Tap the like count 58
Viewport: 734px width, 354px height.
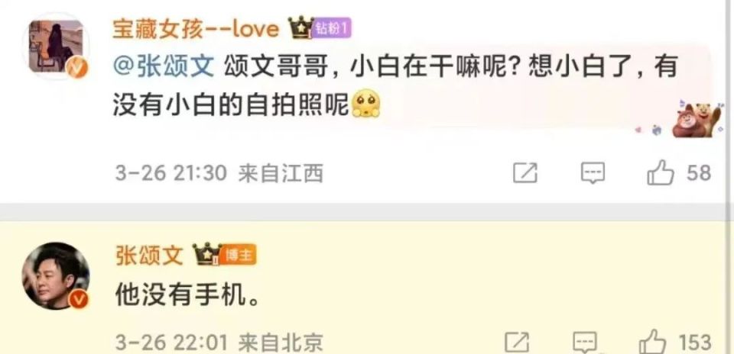tap(698, 173)
